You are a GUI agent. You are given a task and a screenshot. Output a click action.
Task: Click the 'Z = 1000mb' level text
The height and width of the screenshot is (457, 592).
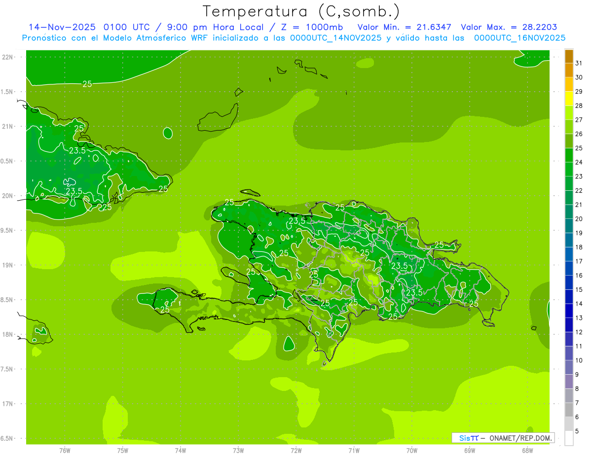point(312,27)
